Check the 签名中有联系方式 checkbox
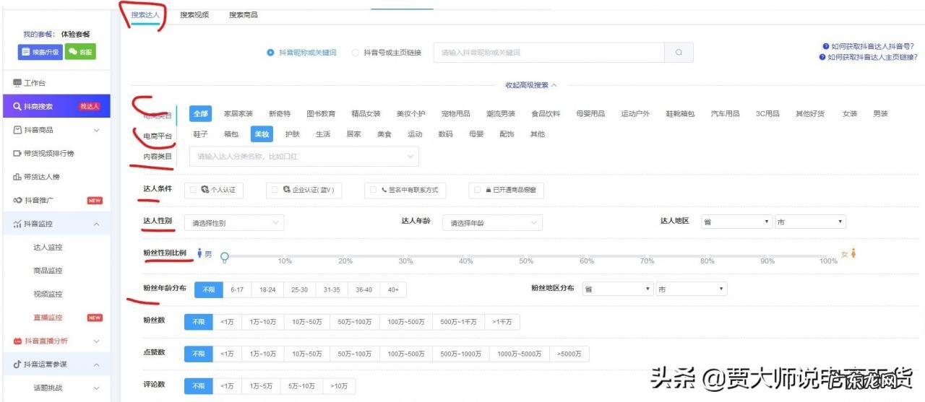 coord(373,190)
